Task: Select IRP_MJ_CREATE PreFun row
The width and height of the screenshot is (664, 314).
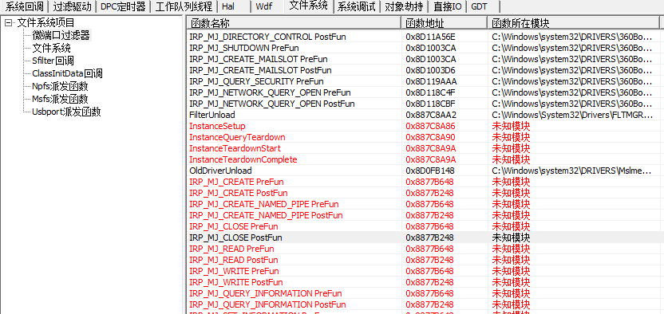Action: coord(423,182)
